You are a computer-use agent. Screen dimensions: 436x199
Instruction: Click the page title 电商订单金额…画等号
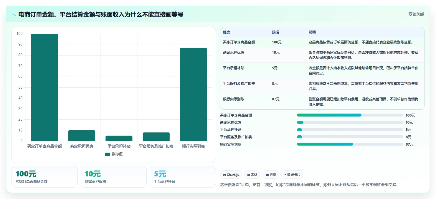click(101, 14)
